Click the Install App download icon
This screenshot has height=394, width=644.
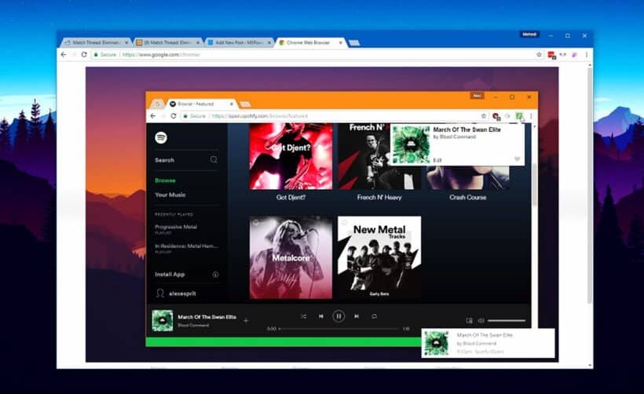[215, 274]
